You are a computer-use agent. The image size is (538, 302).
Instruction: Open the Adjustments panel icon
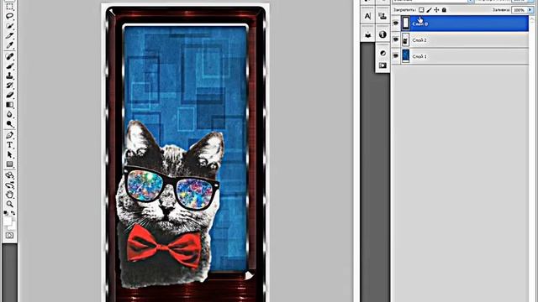[x=382, y=53]
